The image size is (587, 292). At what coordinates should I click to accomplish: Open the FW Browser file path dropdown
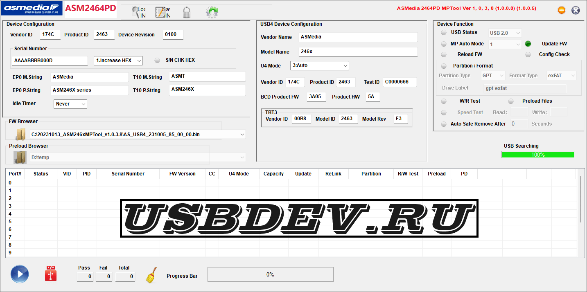pyautogui.click(x=138, y=134)
